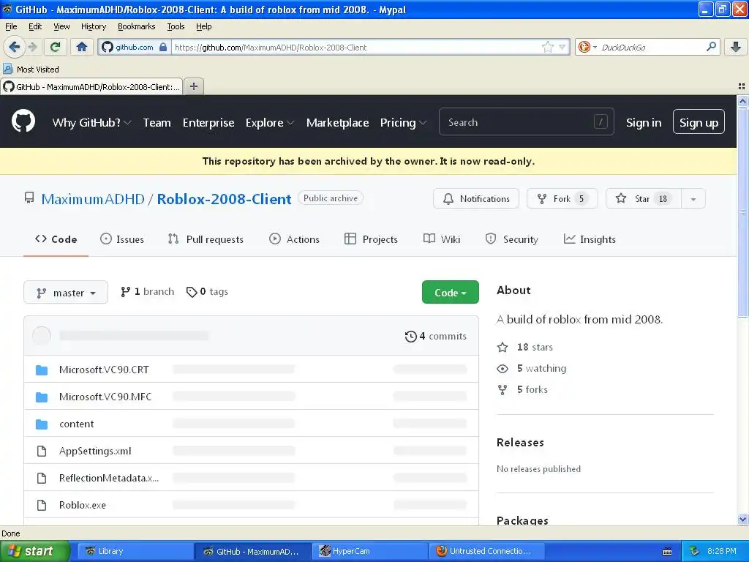Switch to the Insights tab
Viewport: 749px width, 562px height.
590,239
